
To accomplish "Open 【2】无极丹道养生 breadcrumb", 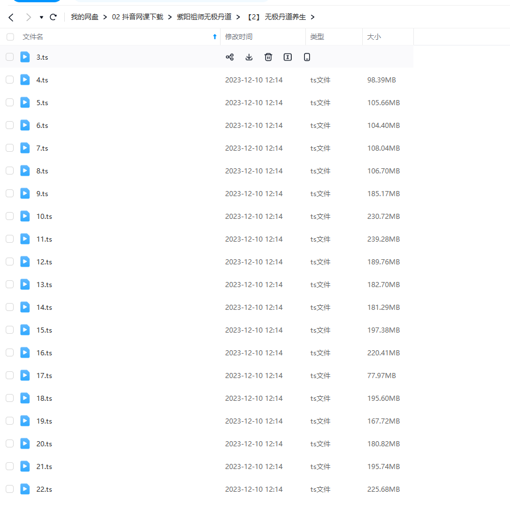I will 277,17.
